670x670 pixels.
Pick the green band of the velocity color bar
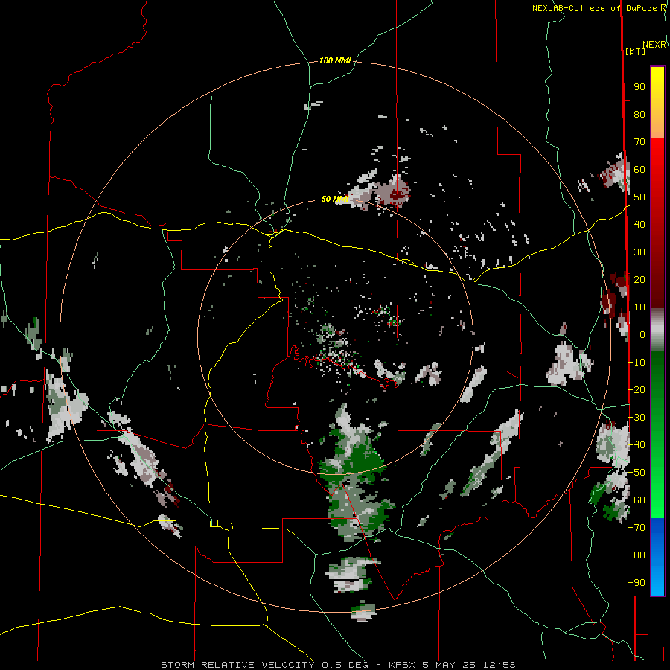657,434
